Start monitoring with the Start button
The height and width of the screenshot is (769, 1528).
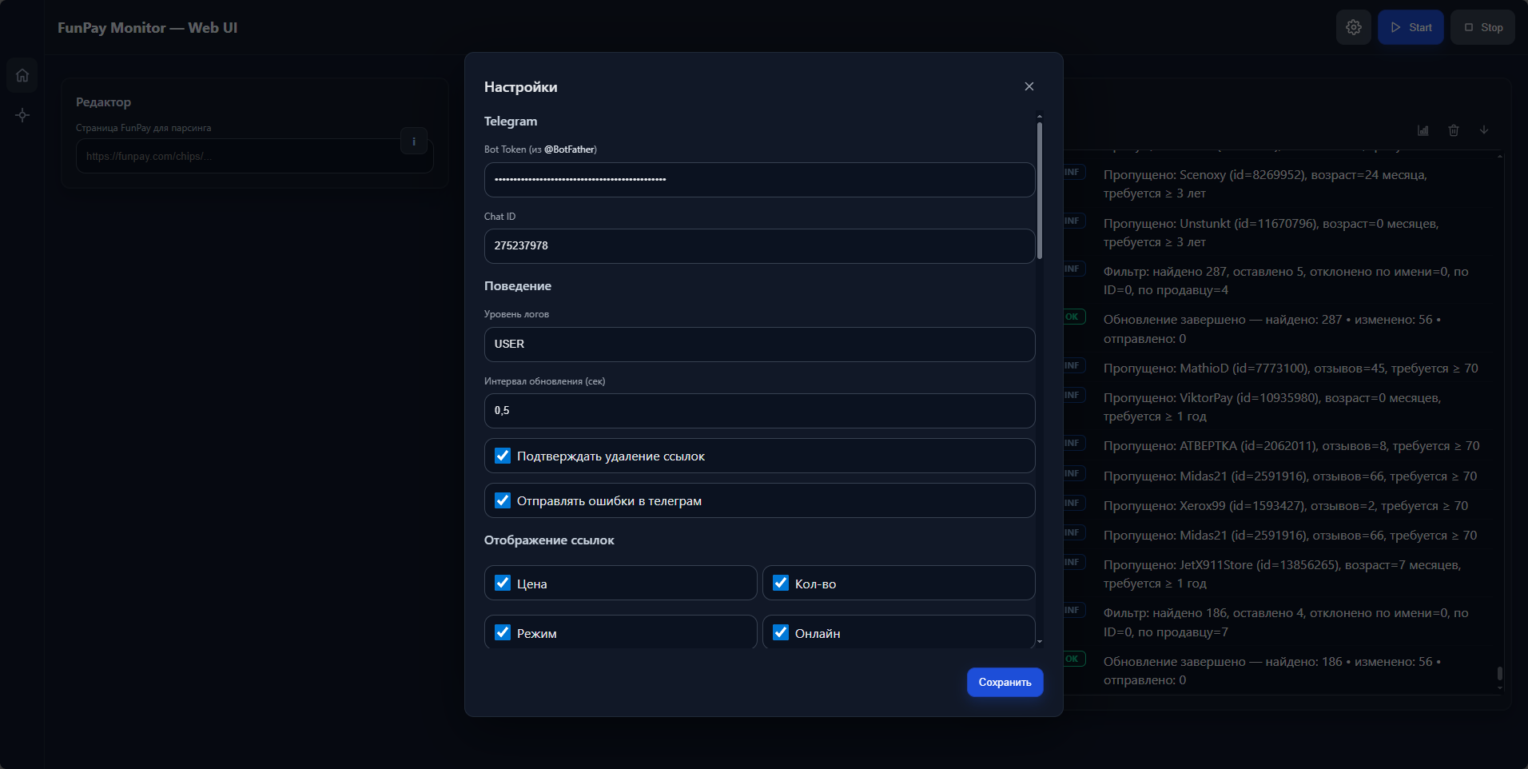tap(1411, 27)
